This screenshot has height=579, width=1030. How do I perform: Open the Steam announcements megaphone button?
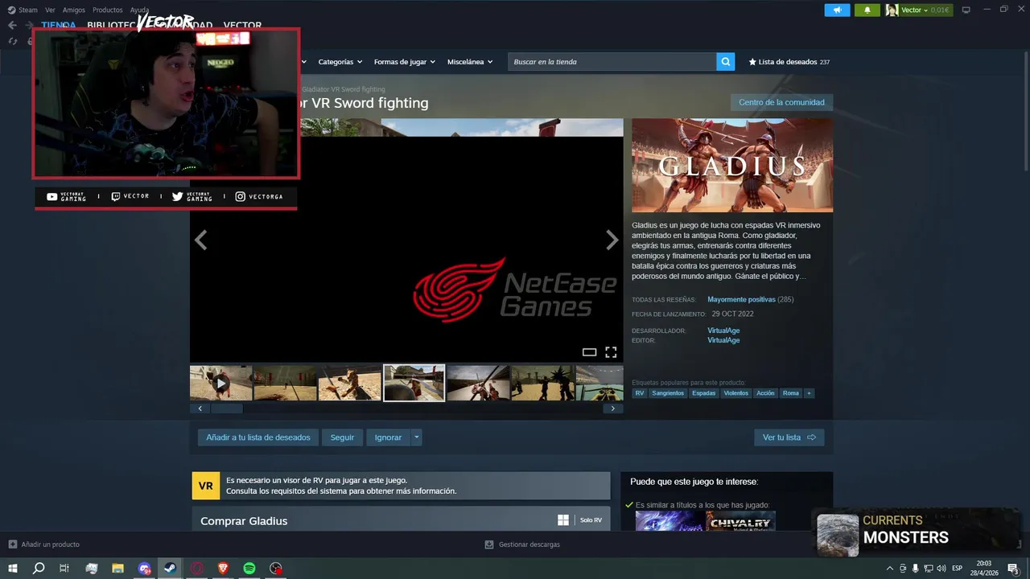(837, 10)
